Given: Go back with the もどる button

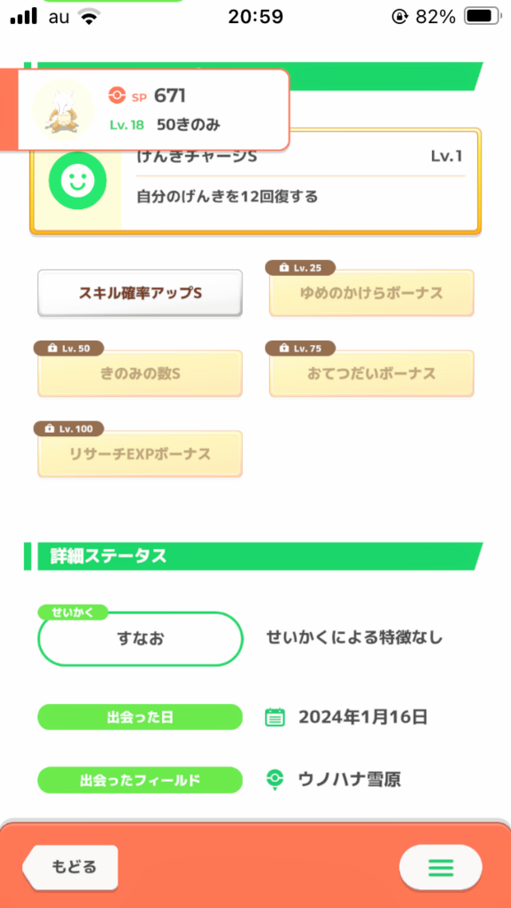Looking at the screenshot, I should pos(71,867).
